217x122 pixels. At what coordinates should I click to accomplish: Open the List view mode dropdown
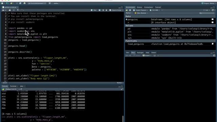(x=206, y=10)
